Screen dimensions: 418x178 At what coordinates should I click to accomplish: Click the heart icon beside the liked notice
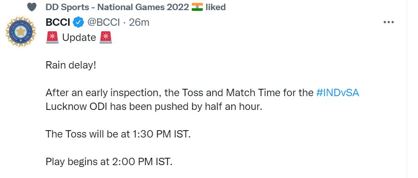(32, 7)
